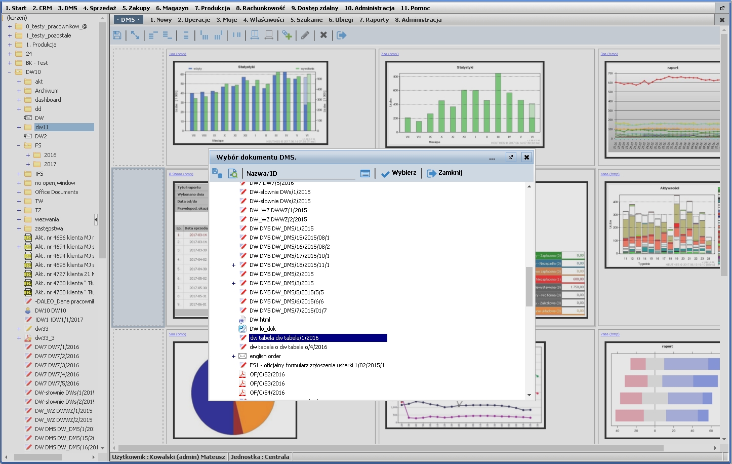Open the 2. Operacje DMS menu
The width and height of the screenshot is (732, 464).
tap(194, 20)
